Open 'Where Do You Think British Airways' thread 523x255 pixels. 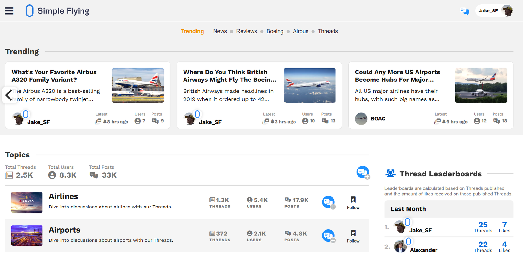tap(230, 76)
